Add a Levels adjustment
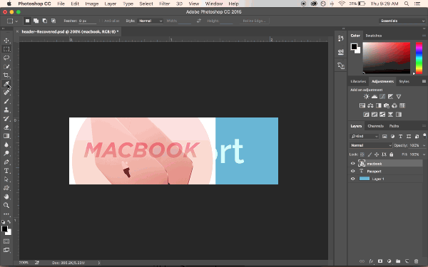 (x=374, y=96)
